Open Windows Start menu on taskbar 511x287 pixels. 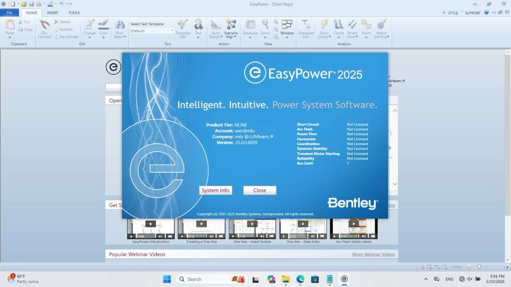[167, 279]
